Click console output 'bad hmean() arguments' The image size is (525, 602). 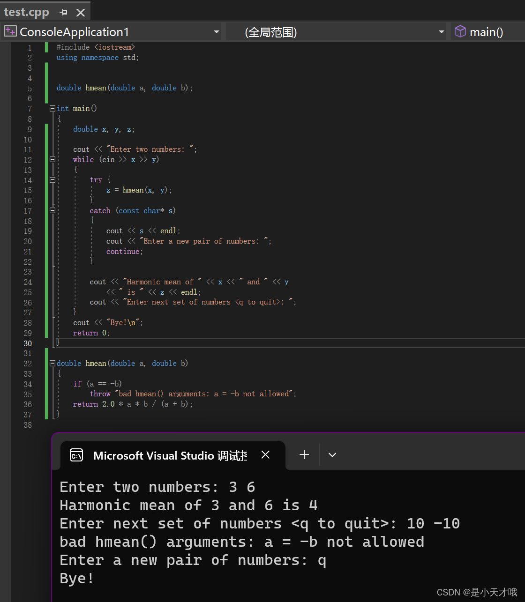tap(242, 542)
